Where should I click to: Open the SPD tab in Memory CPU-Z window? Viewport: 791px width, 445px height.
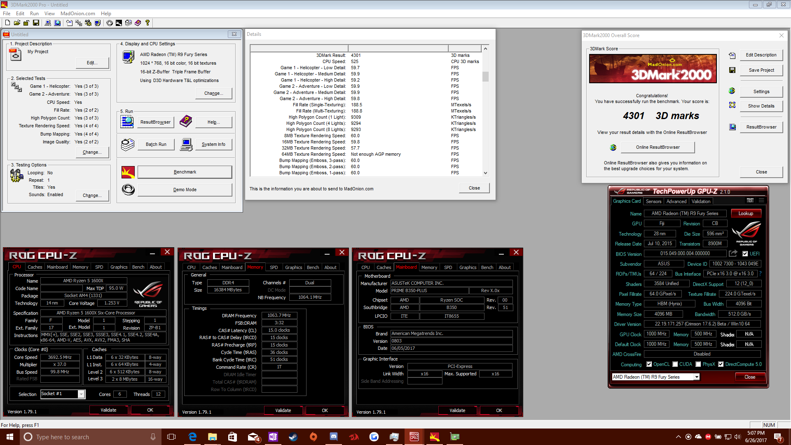tap(274, 267)
